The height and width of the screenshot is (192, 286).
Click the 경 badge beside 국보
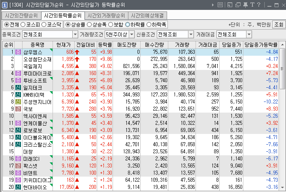(x=18, y=109)
